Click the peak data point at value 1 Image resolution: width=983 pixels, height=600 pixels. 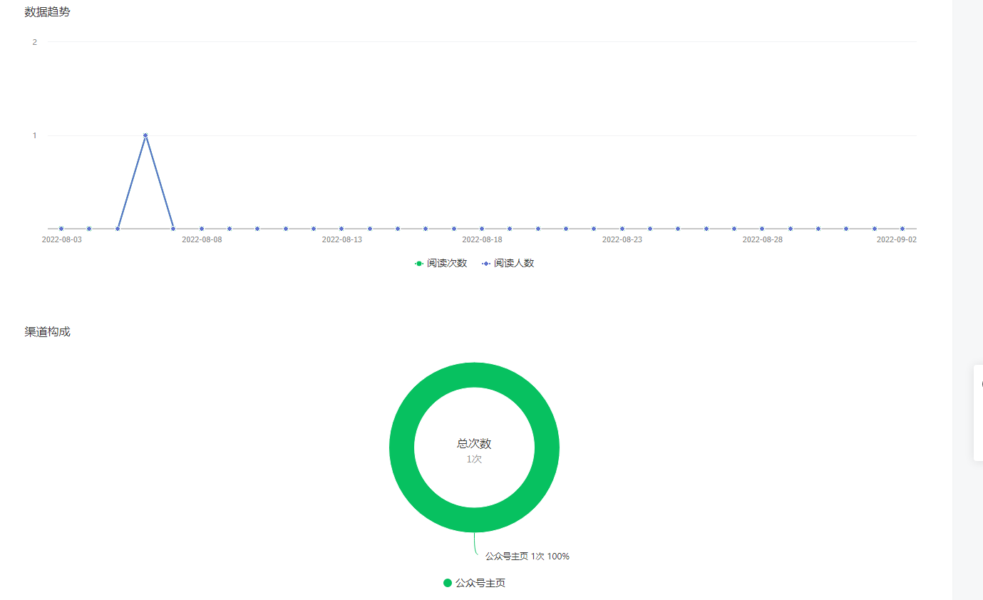[145, 135]
